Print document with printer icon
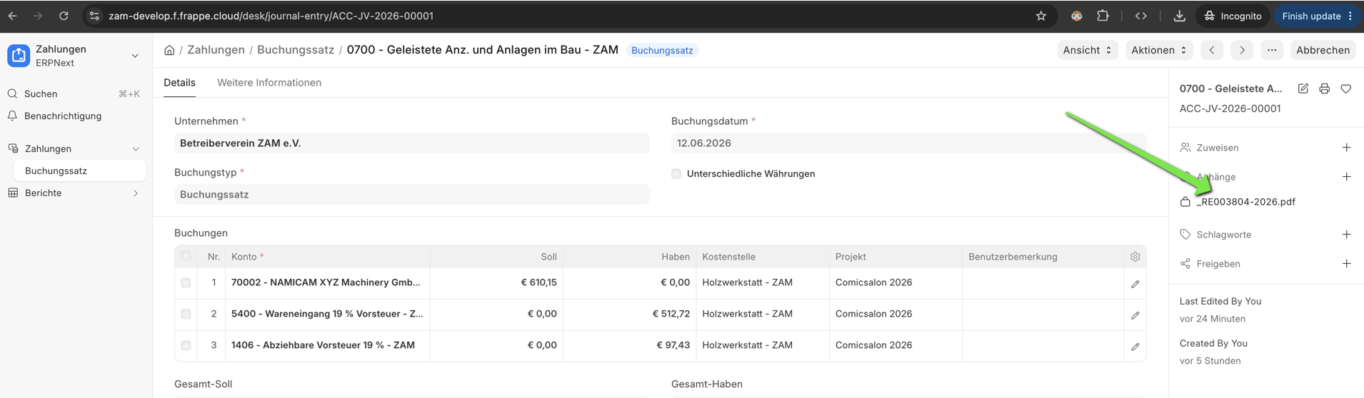The height and width of the screenshot is (398, 1364). (x=1325, y=88)
